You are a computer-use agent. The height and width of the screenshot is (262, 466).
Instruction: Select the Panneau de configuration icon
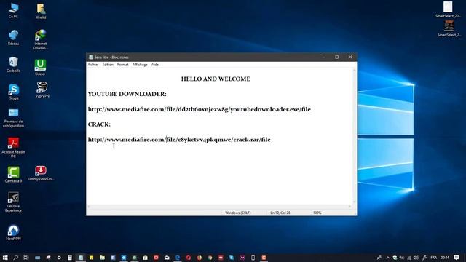tap(13, 118)
